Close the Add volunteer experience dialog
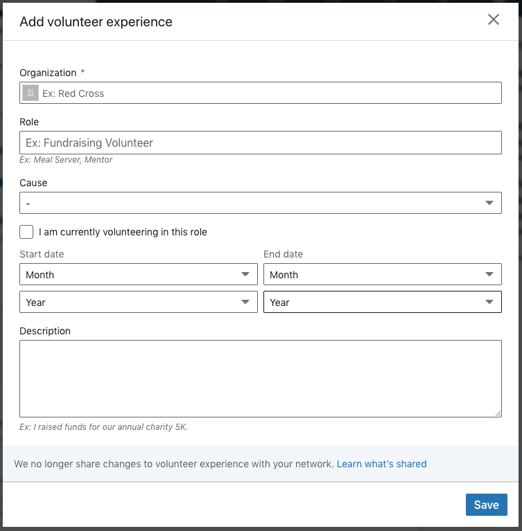The image size is (522, 531). 494,20
